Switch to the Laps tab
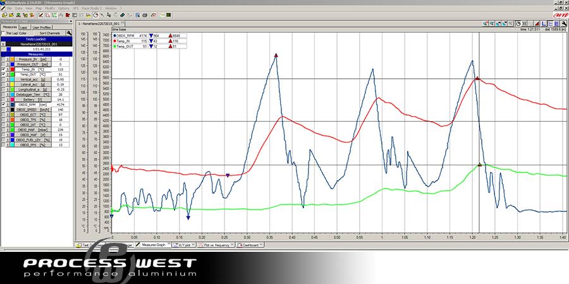This screenshot has width=569, height=284. click(x=23, y=28)
